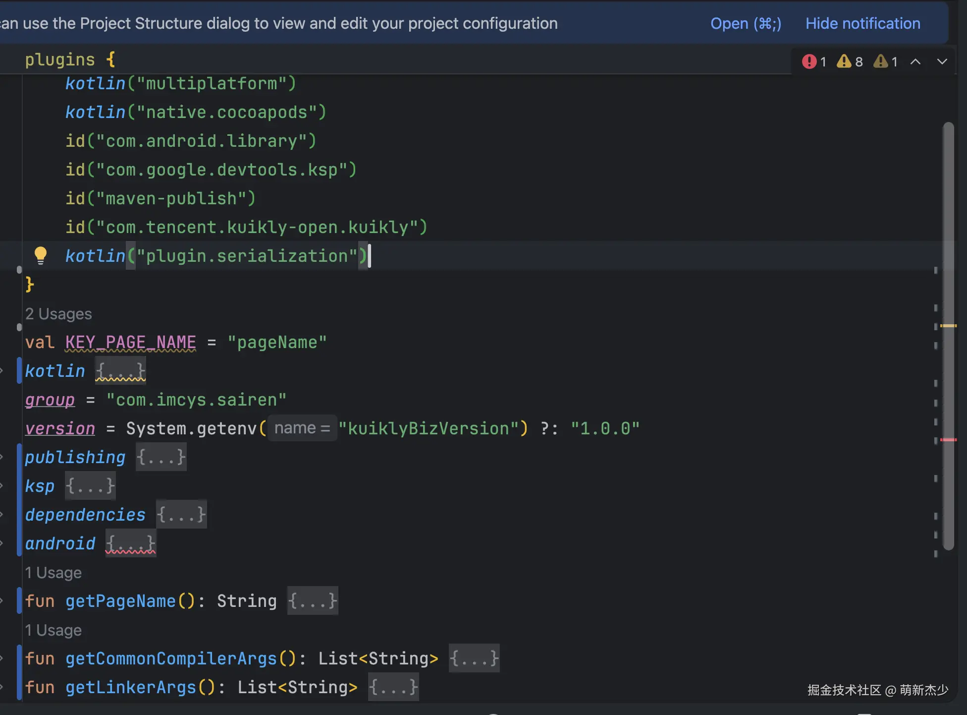
Task: Click the group property name
Action: coord(50,399)
